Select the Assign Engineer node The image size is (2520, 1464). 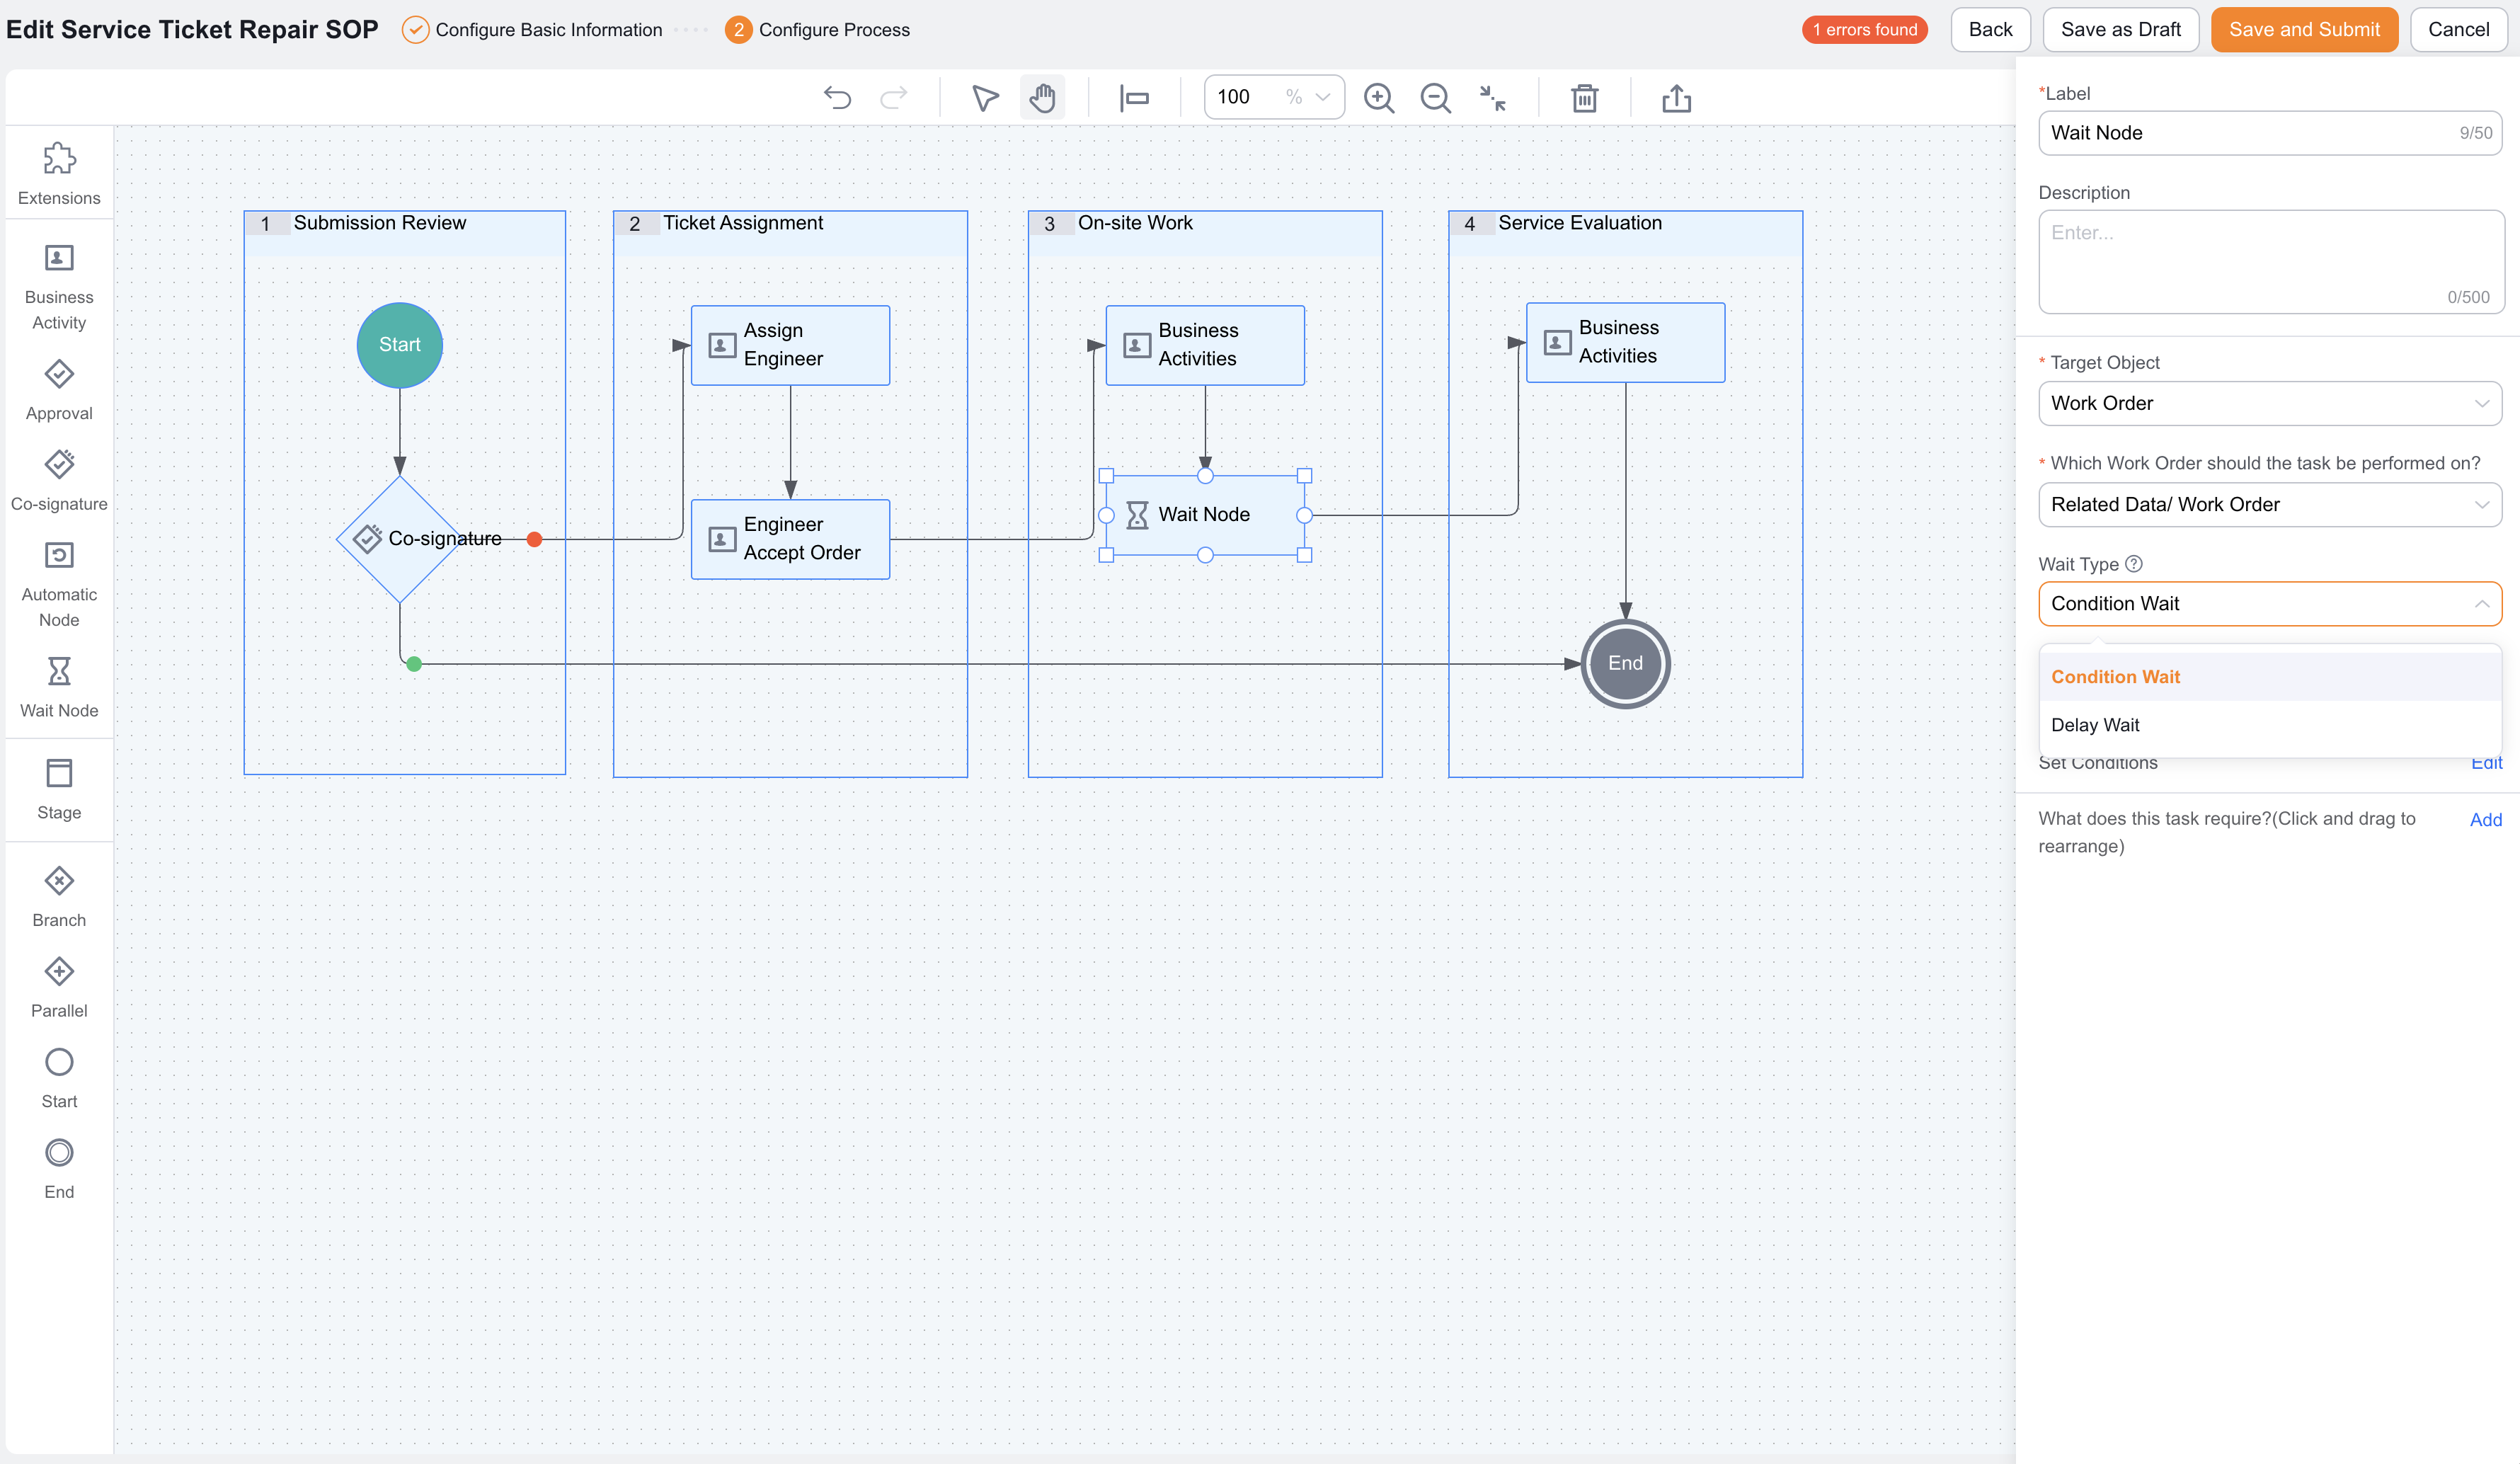coord(790,345)
